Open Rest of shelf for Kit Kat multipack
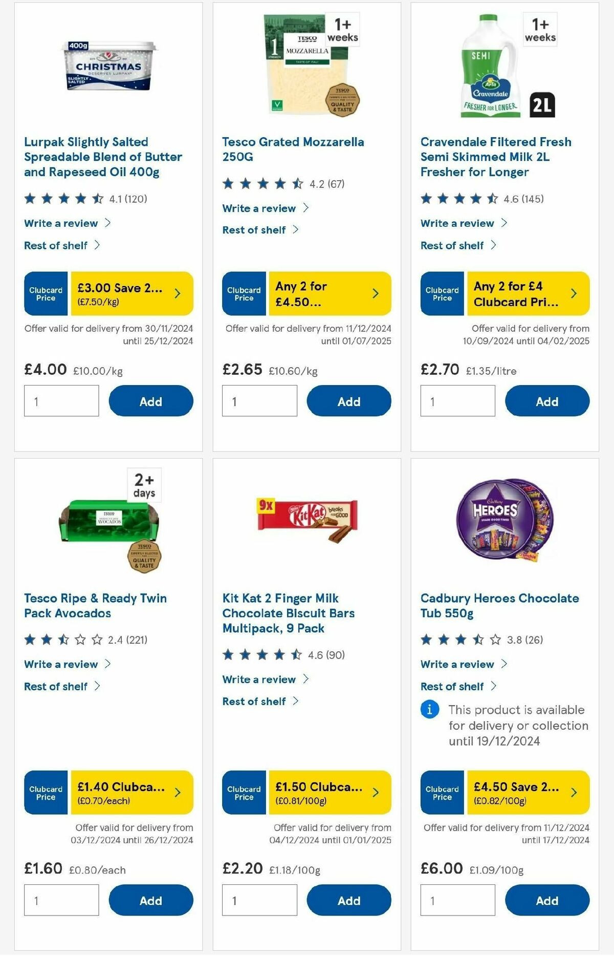 click(x=254, y=701)
